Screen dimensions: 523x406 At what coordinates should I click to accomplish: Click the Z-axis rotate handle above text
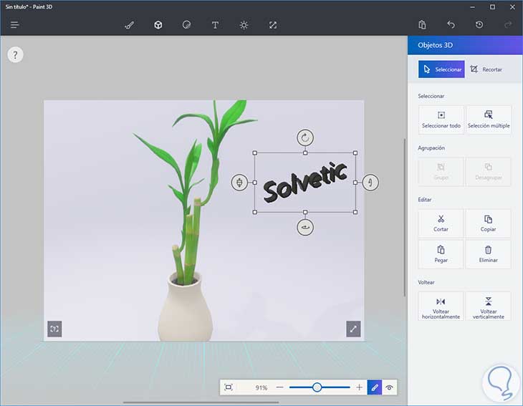click(x=305, y=137)
